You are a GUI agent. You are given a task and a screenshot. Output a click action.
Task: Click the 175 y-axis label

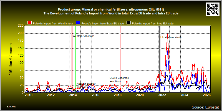pyautogui.click(x=21, y=41)
